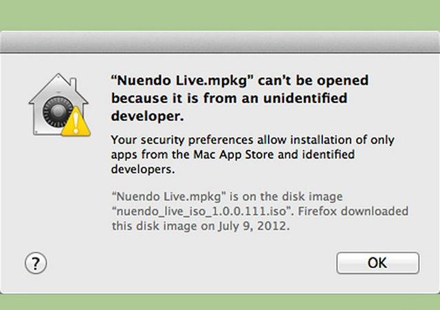Screen dimensions: 440x310
Task: Click the yellow warning triangle badge
Action: click(x=76, y=122)
